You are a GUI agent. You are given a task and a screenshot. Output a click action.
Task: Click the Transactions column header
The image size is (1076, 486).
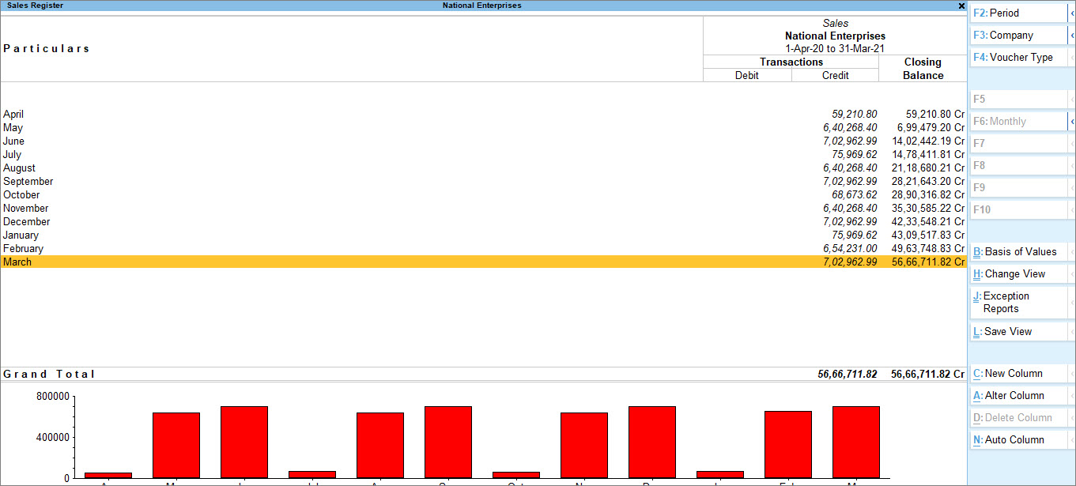coord(791,62)
